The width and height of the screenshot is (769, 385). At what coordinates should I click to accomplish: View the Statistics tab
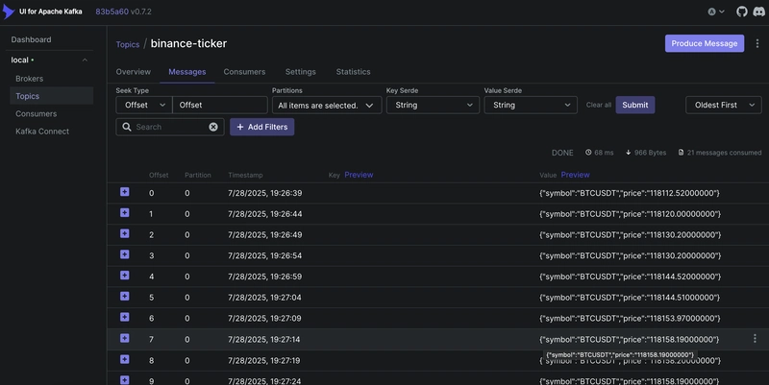pos(353,72)
